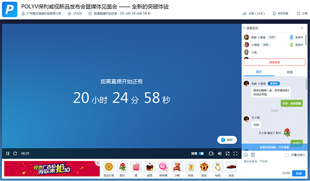
Task: Toggle the 弹幕 danmaku switch
Action: 201,153
